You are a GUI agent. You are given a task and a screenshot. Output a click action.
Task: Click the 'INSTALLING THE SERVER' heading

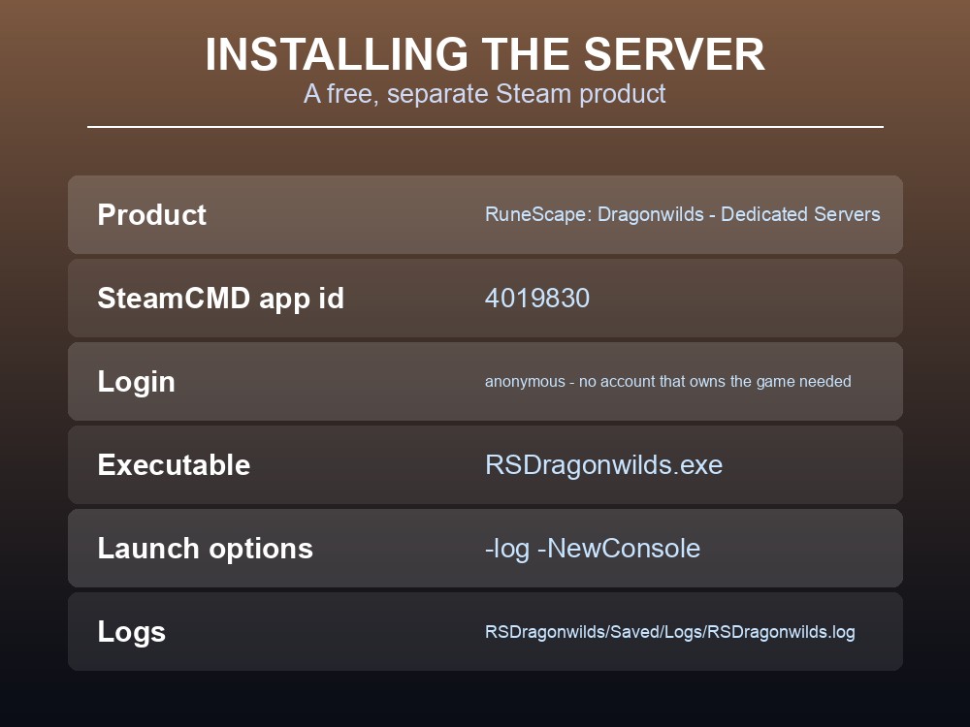click(x=485, y=54)
